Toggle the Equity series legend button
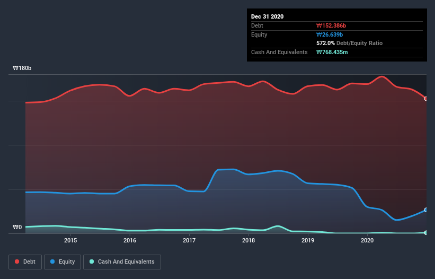Image resolution: width=435 pixels, height=279 pixels. [x=63, y=262]
